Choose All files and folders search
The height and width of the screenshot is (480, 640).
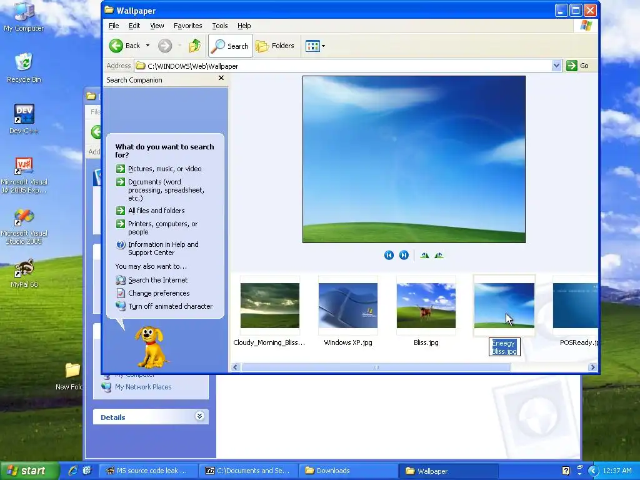tap(150, 211)
